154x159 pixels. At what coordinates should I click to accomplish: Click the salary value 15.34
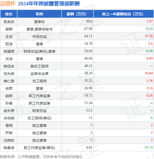pyautogui.click(x=88, y=103)
